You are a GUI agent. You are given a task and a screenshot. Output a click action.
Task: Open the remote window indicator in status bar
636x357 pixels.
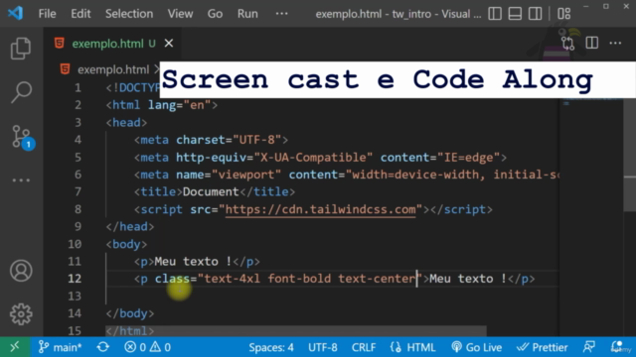pyautogui.click(x=15, y=347)
